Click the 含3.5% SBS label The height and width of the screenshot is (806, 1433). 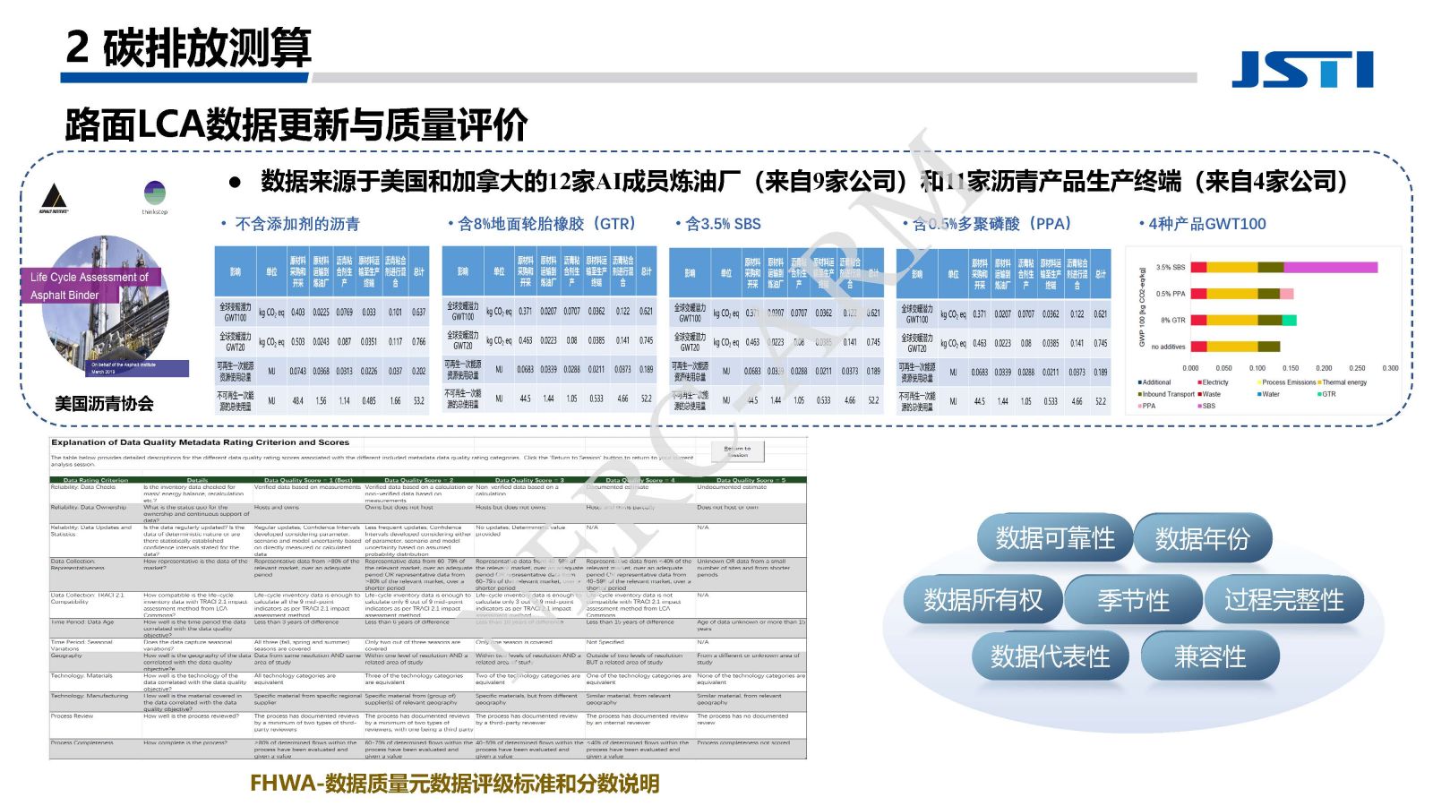click(723, 224)
